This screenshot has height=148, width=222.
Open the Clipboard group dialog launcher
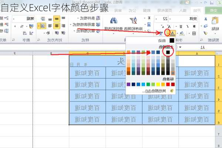201,40
